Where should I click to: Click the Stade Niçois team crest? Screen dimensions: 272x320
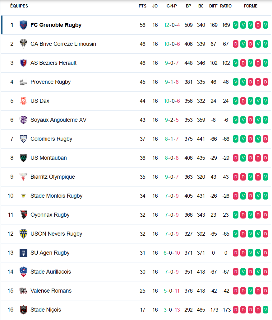pos(23,310)
